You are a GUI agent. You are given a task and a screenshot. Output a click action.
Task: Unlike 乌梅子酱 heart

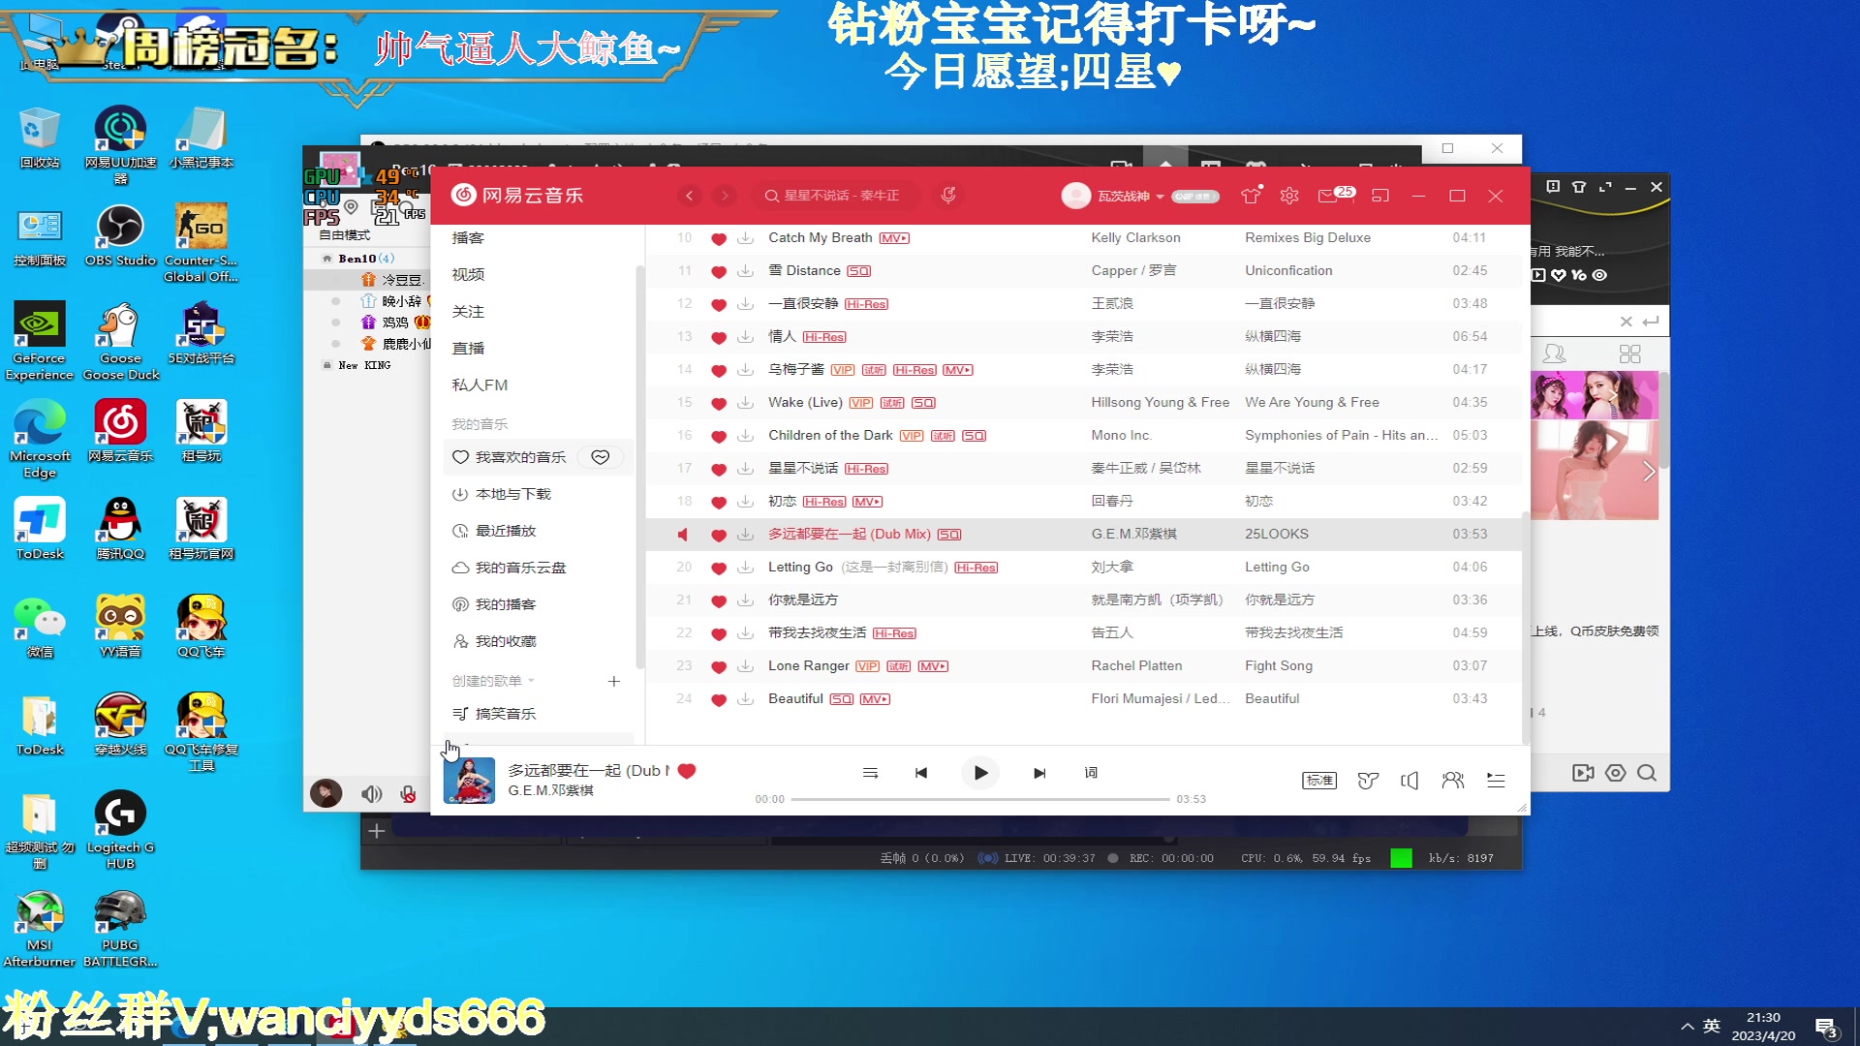[719, 370]
